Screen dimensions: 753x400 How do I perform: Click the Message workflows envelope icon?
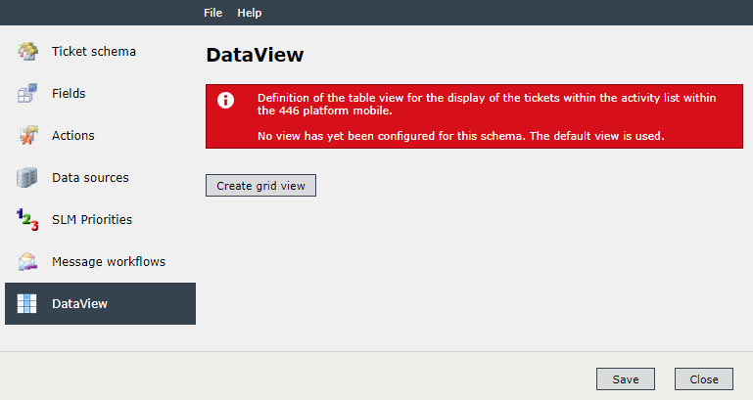(x=27, y=261)
